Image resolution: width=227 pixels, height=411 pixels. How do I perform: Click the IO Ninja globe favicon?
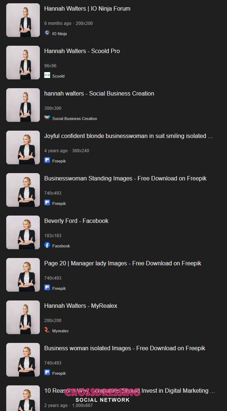pos(47,33)
